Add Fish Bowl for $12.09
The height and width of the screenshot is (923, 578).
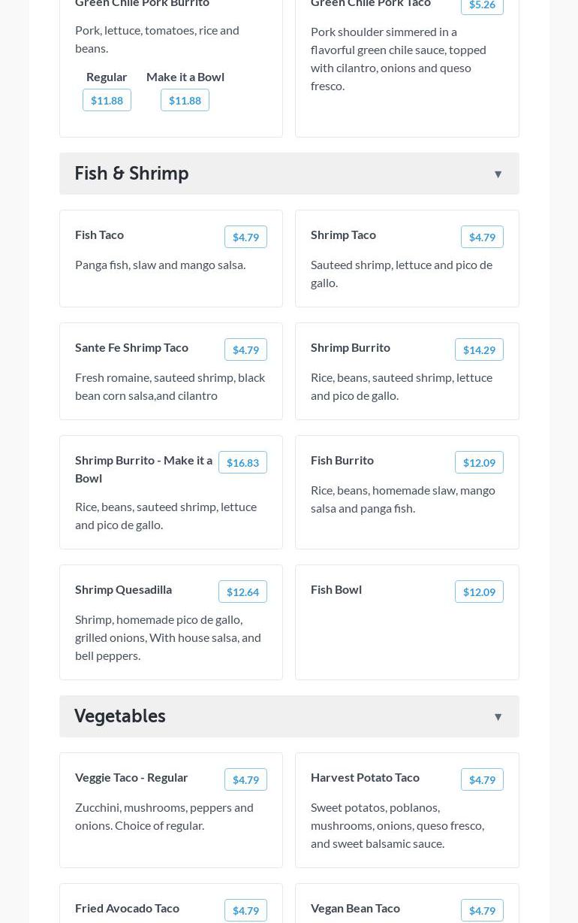[x=479, y=592]
